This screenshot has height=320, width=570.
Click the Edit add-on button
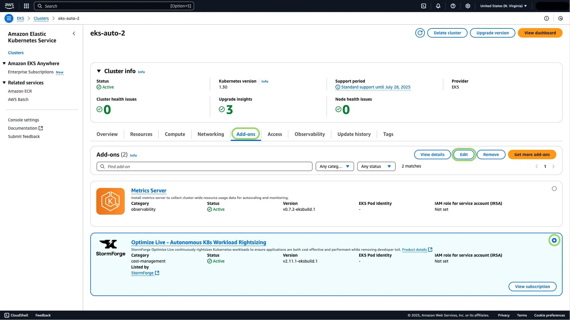464,155
